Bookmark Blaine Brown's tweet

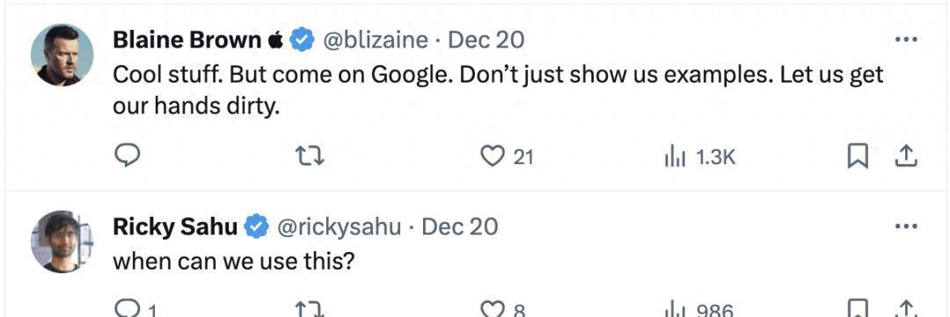858,157
